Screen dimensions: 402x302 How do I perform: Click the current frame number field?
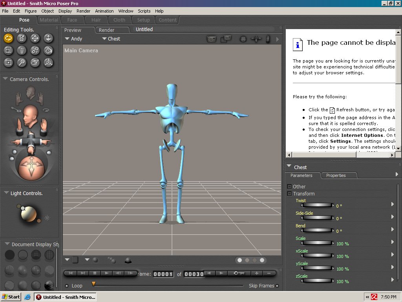pos(163,274)
